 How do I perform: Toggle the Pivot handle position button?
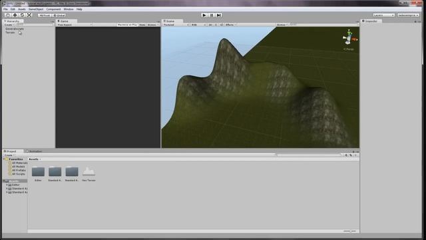45,15
